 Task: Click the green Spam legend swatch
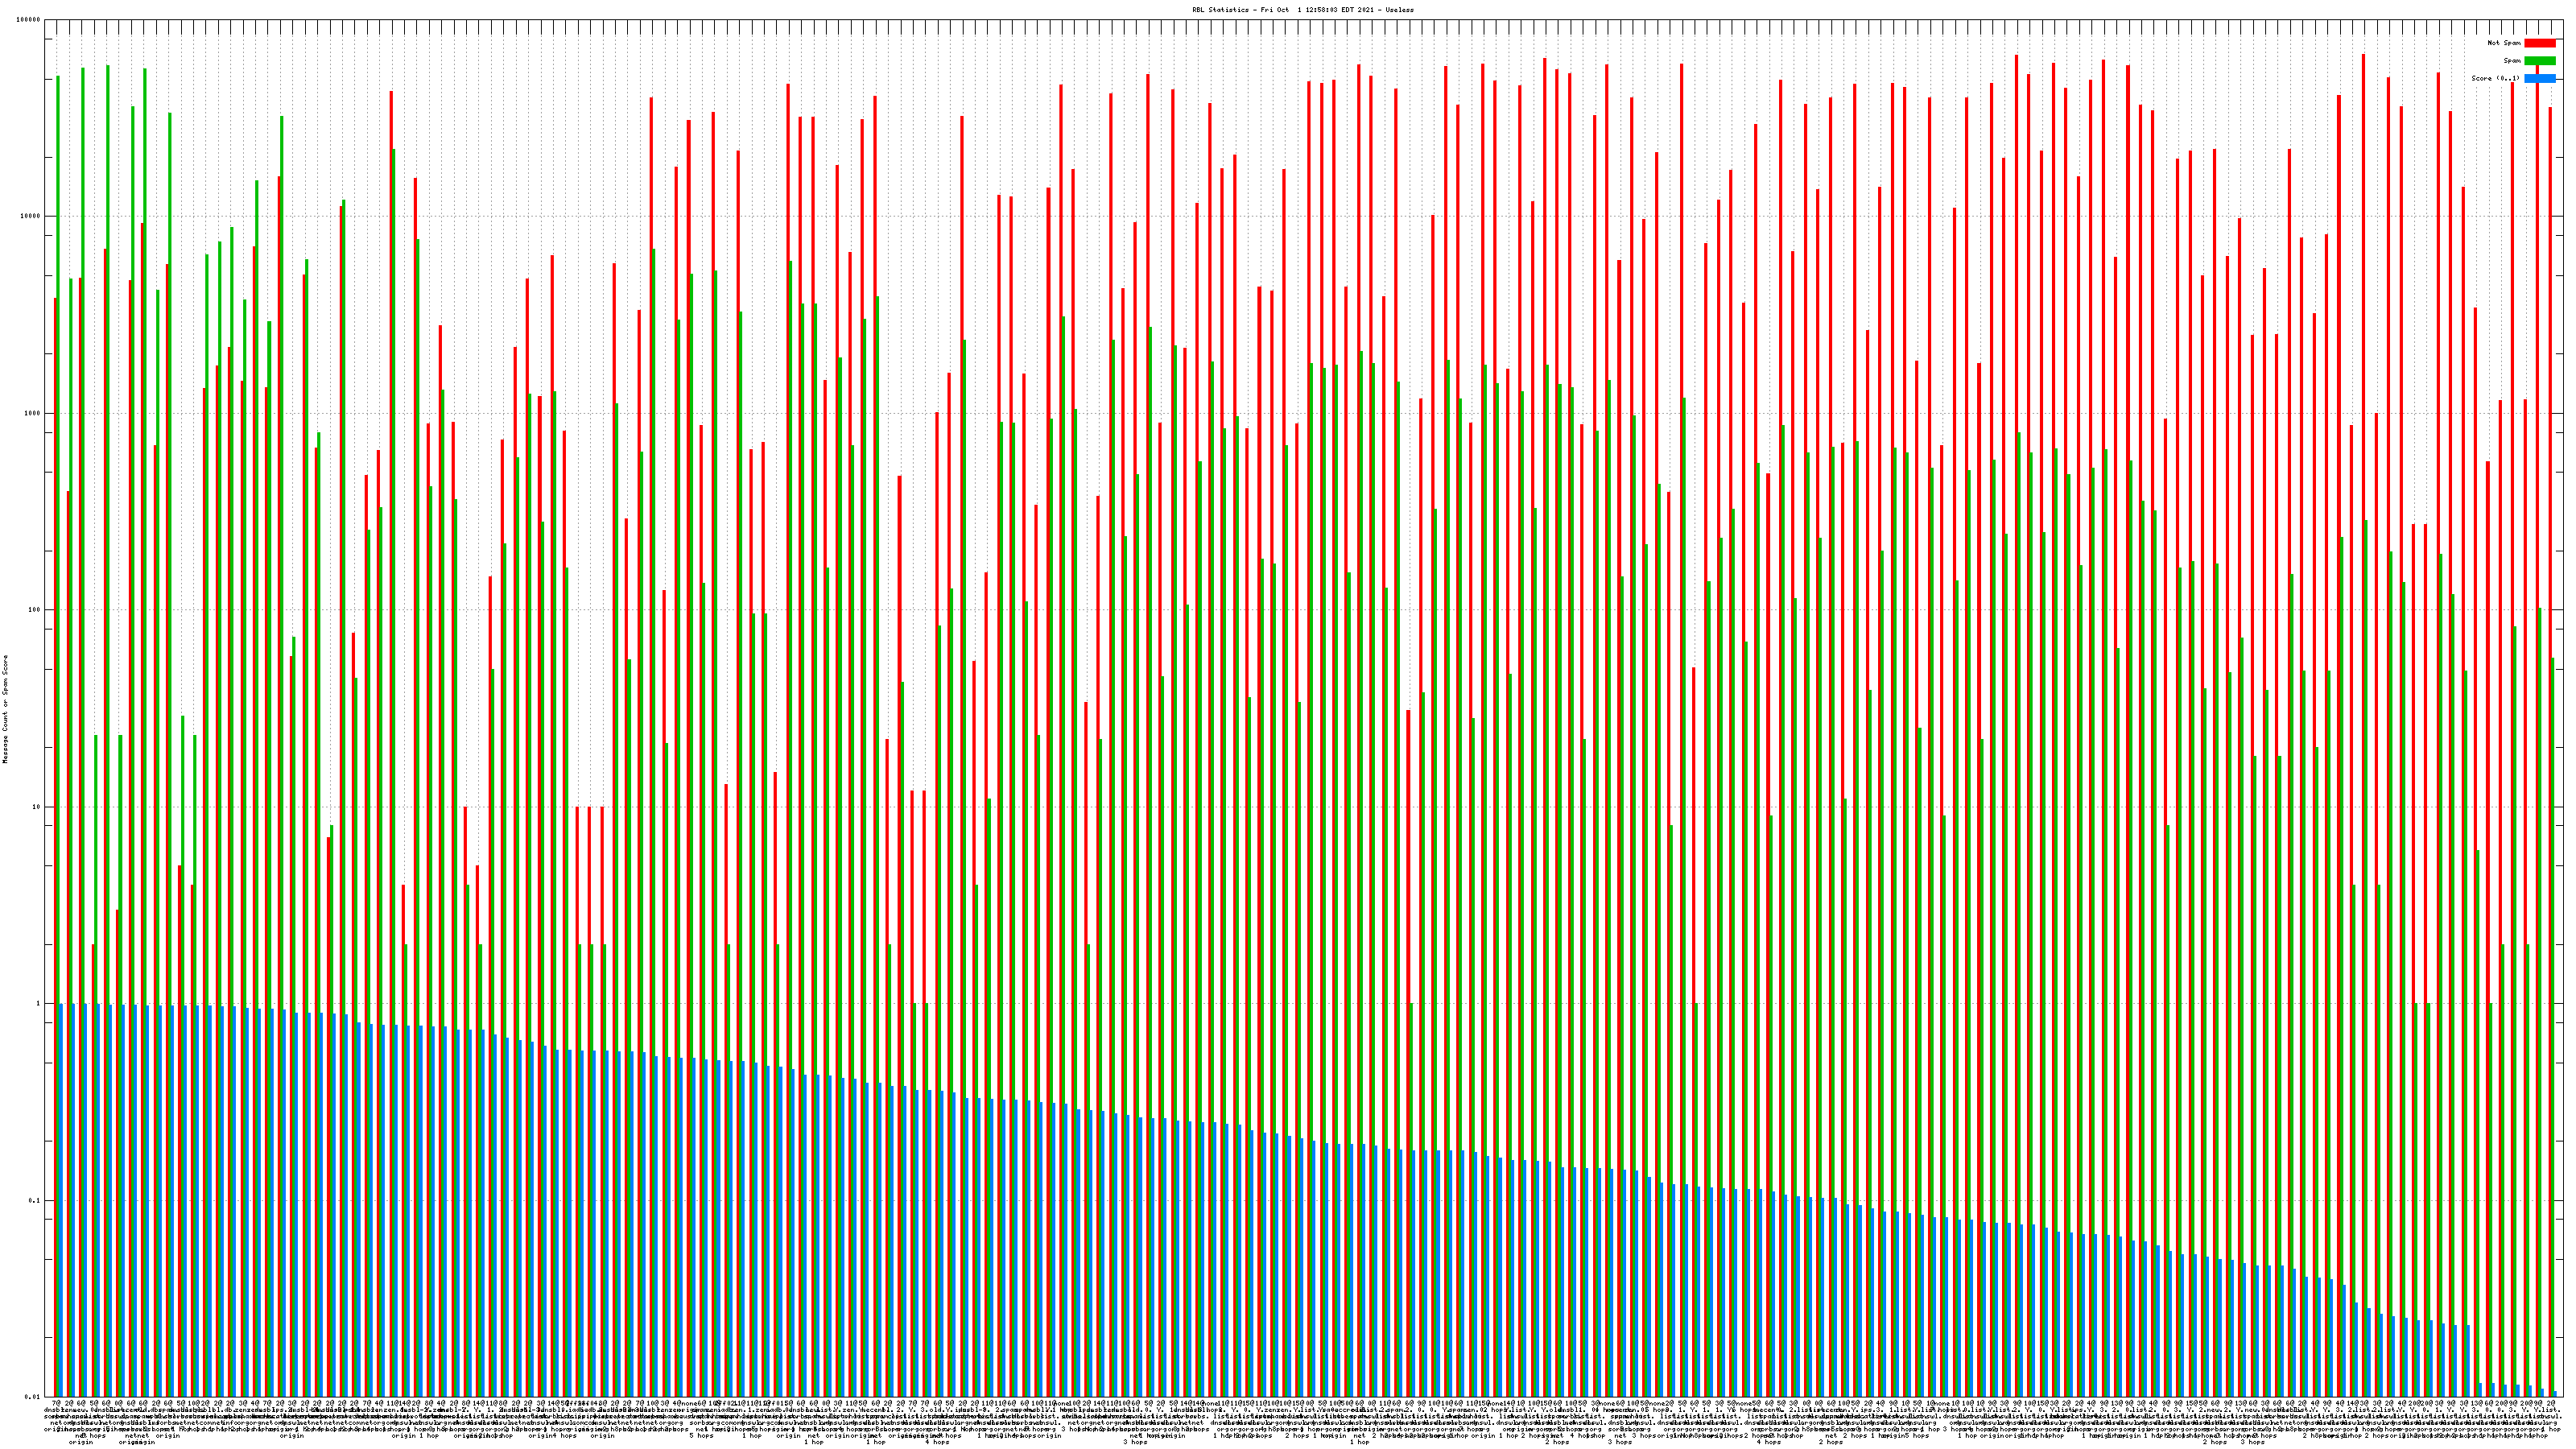click(x=2540, y=61)
